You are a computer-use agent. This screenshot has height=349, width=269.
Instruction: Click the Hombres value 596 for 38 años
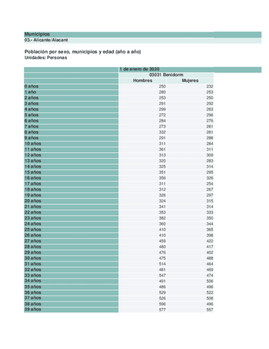pyautogui.click(x=162, y=304)
